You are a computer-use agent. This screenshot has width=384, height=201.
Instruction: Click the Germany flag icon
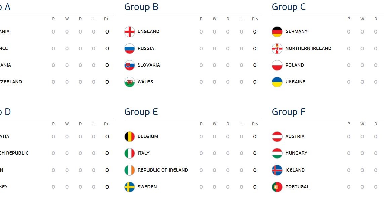277,31
